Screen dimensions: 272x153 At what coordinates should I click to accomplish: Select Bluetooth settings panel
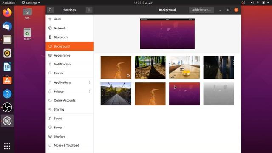pyautogui.click(x=70, y=37)
